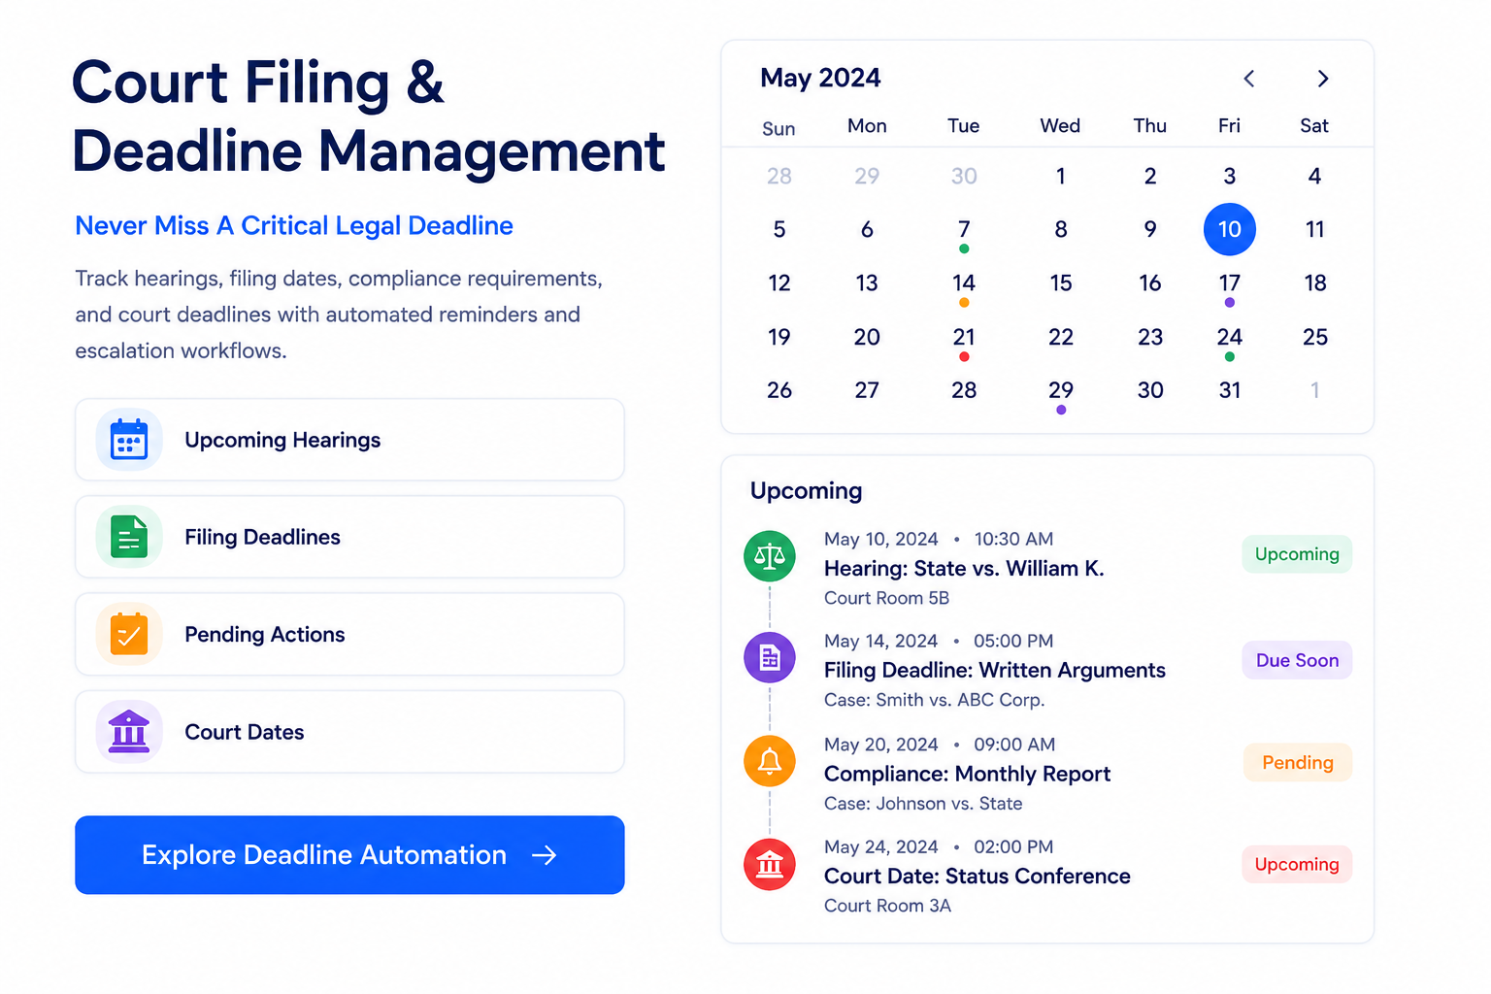
Task: Open Court Date: Status Conference entry
Action: click(x=977, y=877)
